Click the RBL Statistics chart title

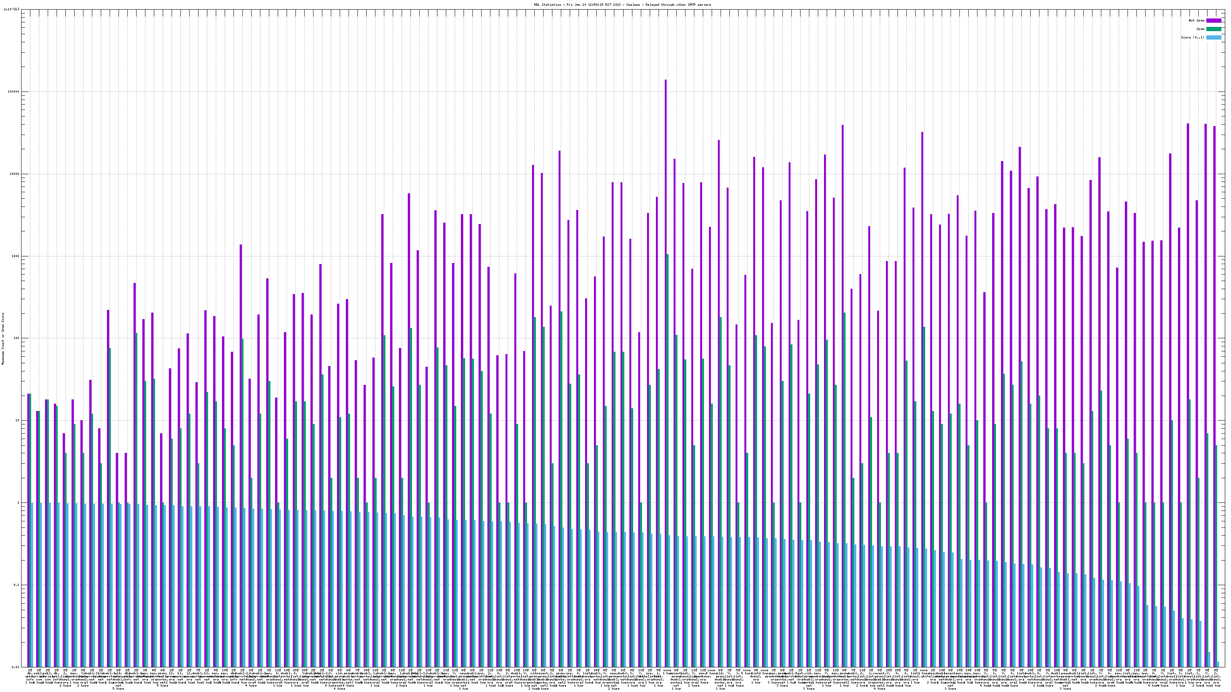point(622,5)
